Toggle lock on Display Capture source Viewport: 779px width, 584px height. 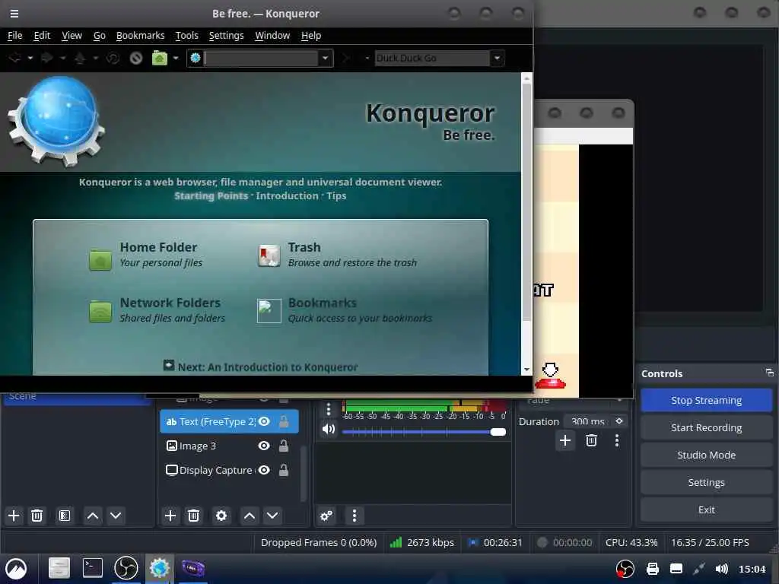[284, 470]
